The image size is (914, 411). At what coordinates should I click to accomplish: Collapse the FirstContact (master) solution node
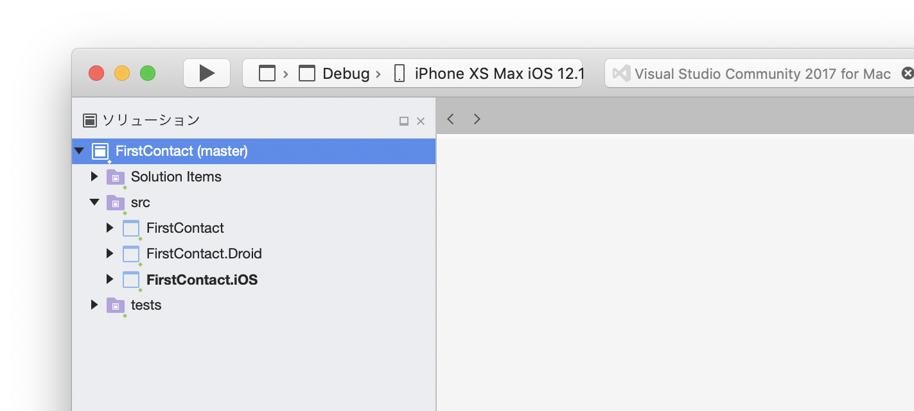click(x=79, y=151)
